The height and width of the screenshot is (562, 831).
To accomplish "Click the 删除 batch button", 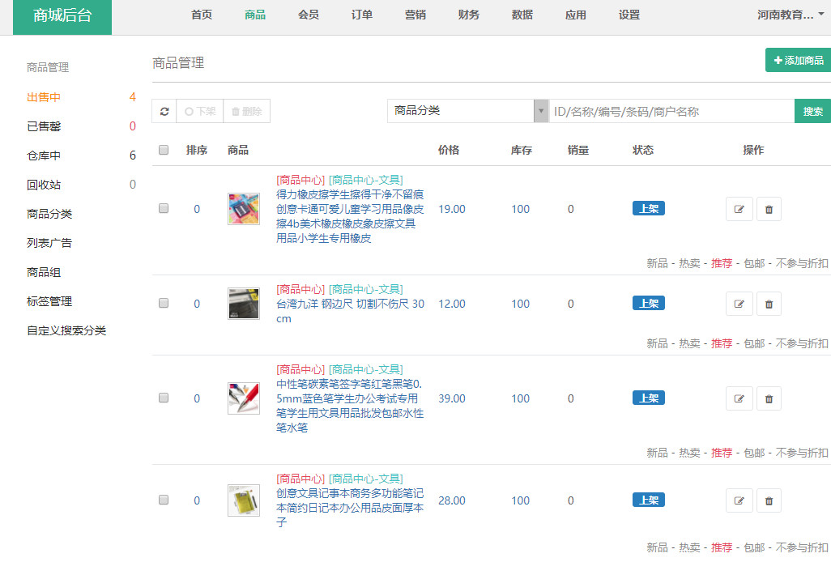I will [x=247, y=111].
